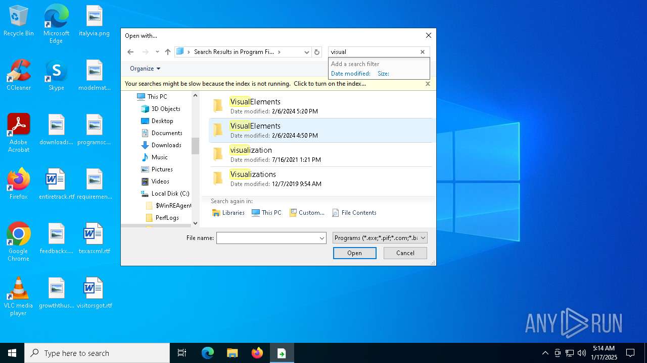Click the Windows Start button

coord(12,353)
